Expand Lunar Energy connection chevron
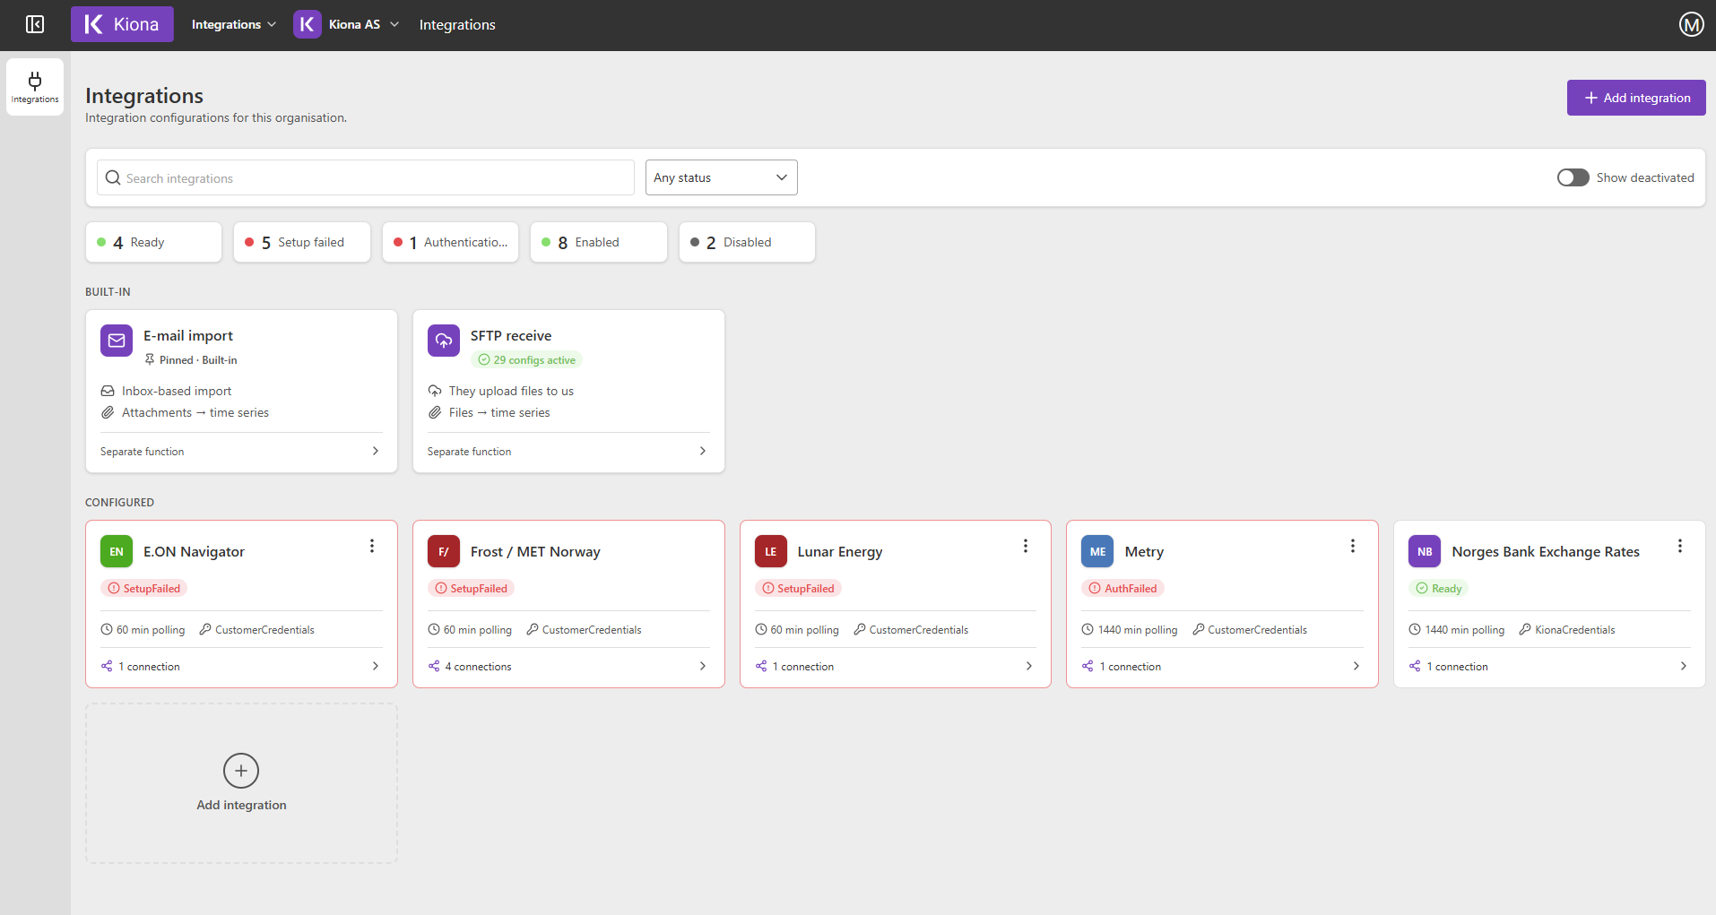 point(1029,666)
